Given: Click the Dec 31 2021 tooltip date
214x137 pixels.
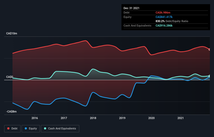Looking at the screenshot, I should (x=131, y=8).
